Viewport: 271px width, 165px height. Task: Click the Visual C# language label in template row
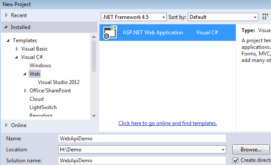tap(207, 33)
